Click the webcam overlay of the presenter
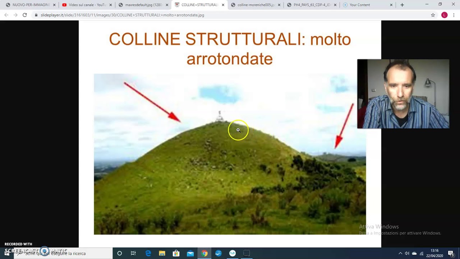The image size is (460, 259). (403, 94)
